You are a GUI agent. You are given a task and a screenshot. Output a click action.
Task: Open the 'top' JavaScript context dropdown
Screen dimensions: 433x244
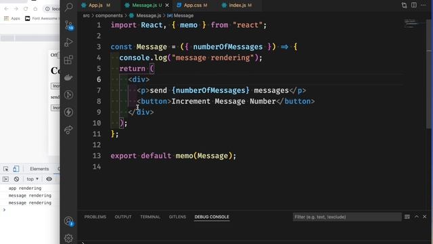point(32,179)
